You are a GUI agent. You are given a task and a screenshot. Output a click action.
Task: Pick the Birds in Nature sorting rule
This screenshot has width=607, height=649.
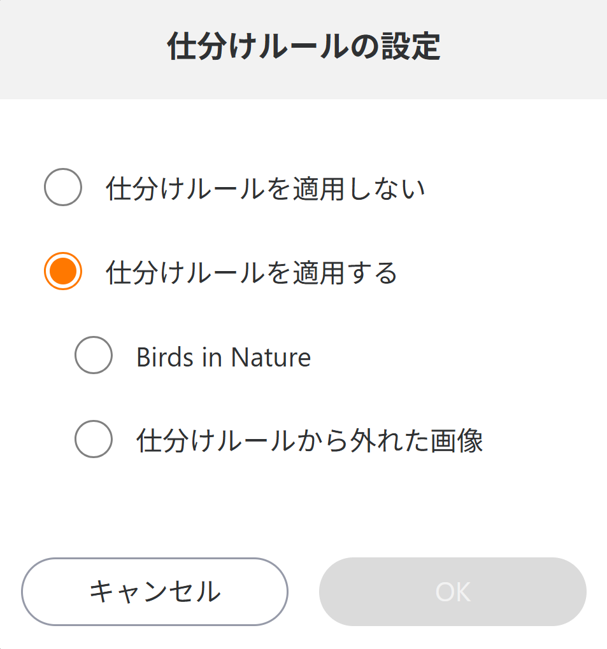tap(94, 356)
